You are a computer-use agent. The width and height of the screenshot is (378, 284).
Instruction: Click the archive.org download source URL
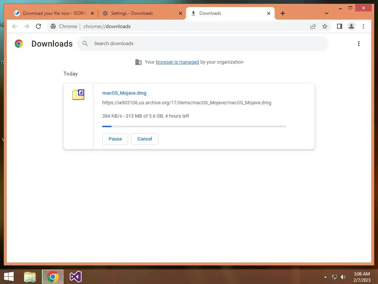pos(186,103)
